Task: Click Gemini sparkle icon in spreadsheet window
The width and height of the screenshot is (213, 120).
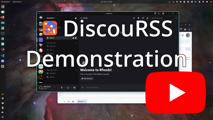Action: 183,35
